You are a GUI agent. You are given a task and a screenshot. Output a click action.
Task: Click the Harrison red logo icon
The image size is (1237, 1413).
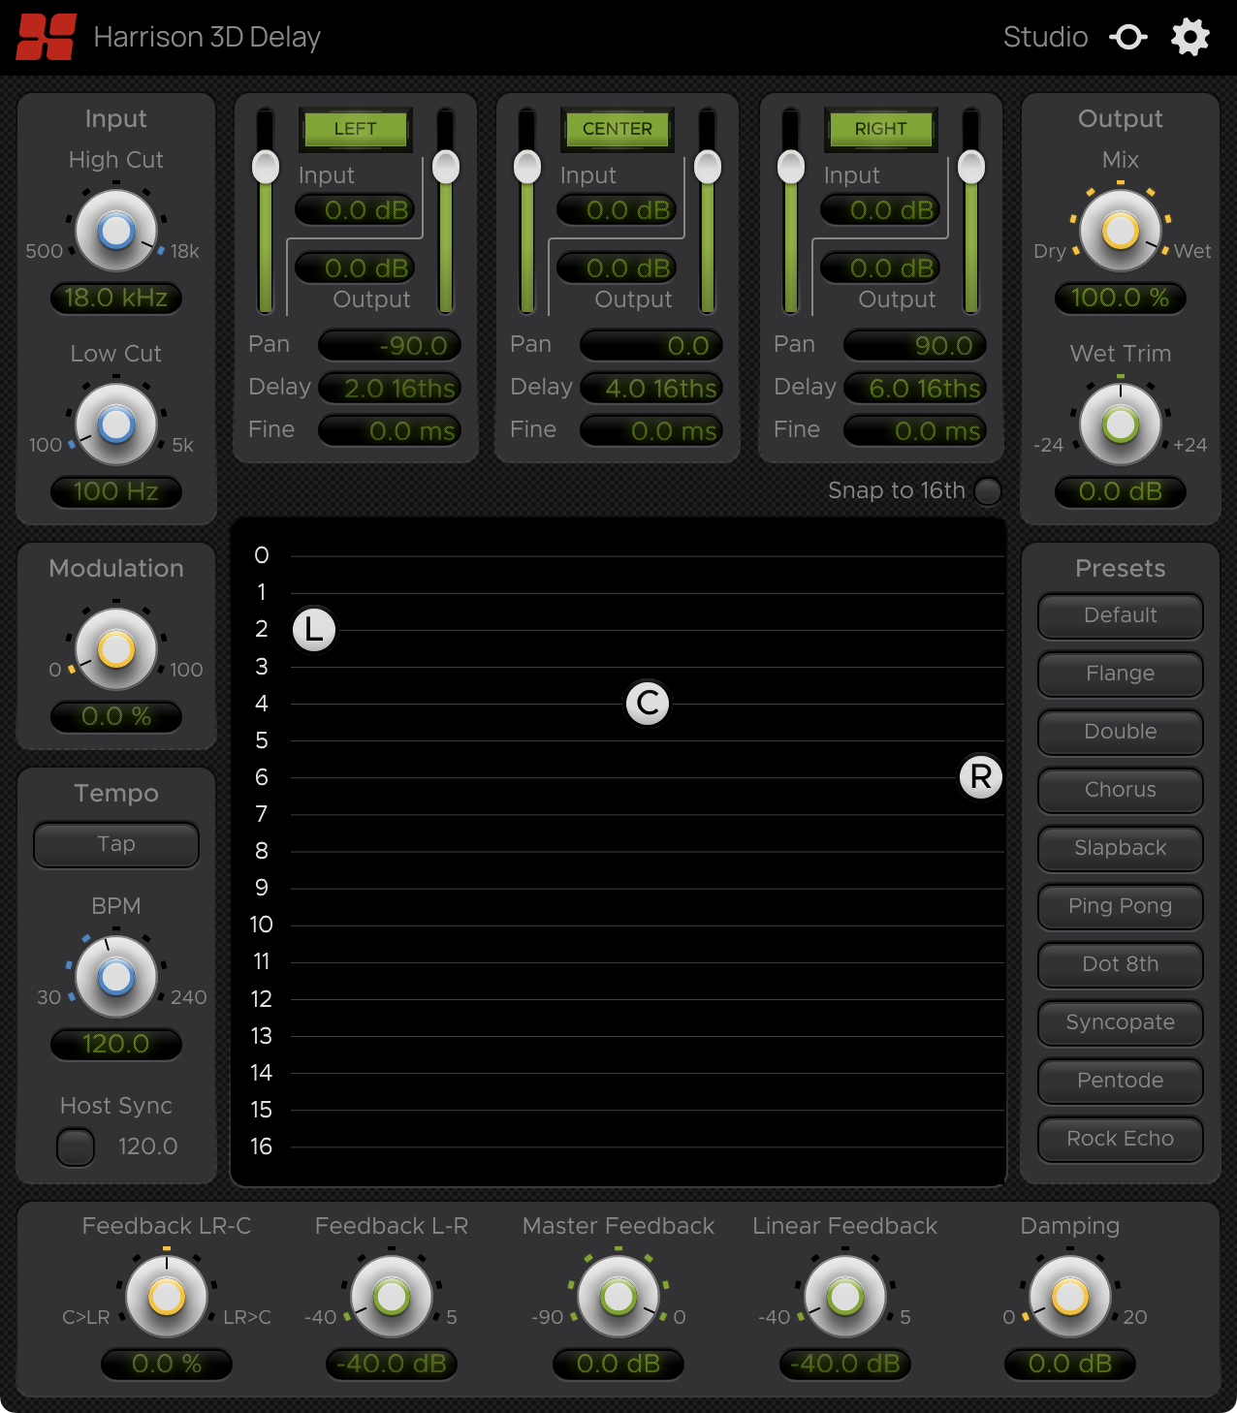[46, 37]
